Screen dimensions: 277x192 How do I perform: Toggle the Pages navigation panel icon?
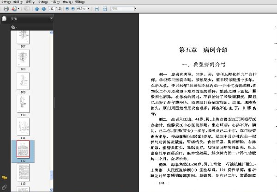tap(5, 19)
